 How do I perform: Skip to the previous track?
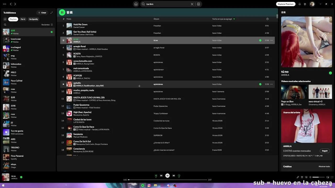[x=161, y=176]
